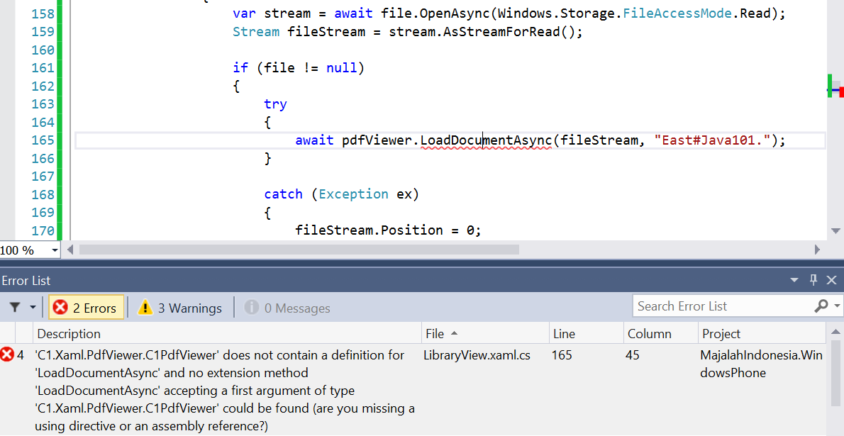Click the LibraryView.xaml.cs file cell
This screenshot has height=436, width=844.
[477, 355]
